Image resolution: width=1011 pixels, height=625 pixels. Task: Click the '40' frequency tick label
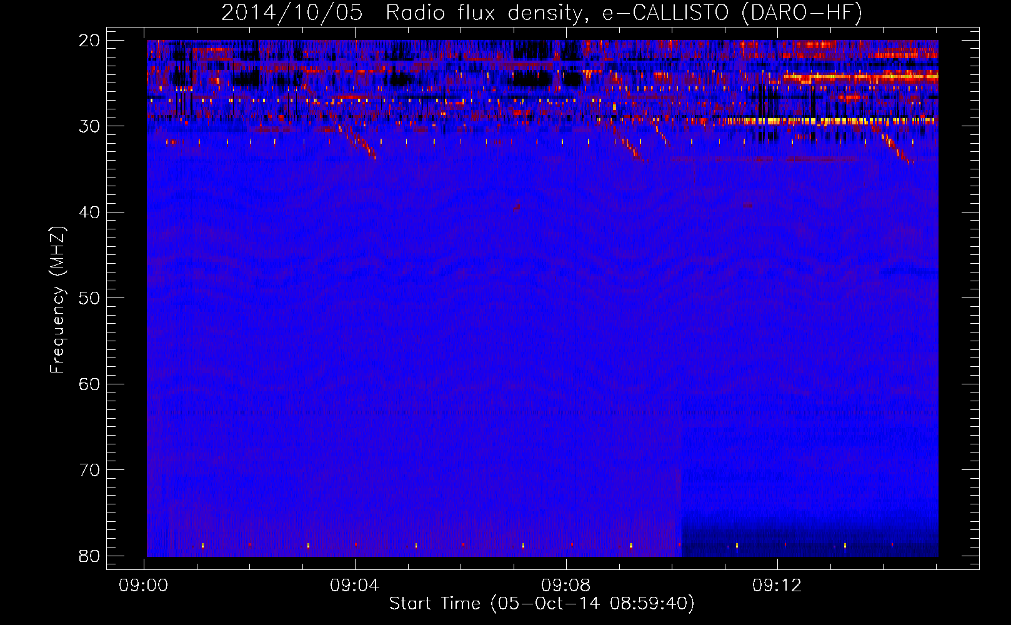90,212
